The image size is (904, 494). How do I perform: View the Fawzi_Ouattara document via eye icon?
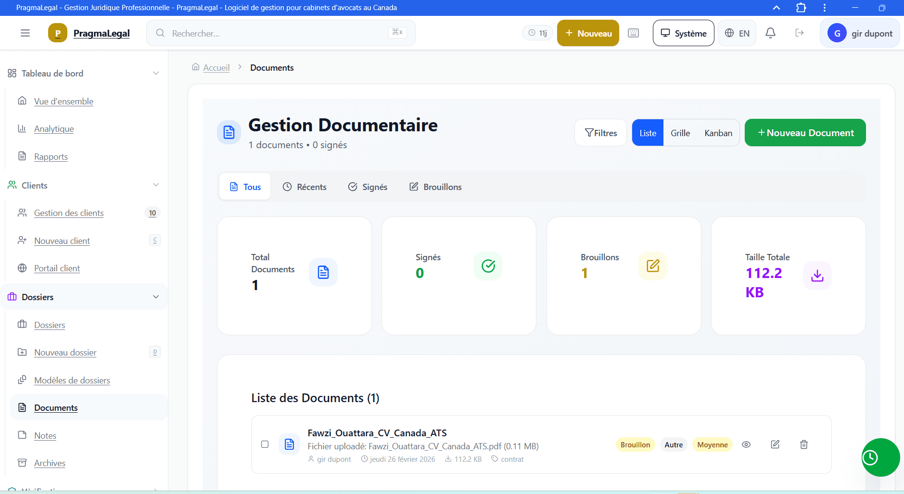(746, 444)
